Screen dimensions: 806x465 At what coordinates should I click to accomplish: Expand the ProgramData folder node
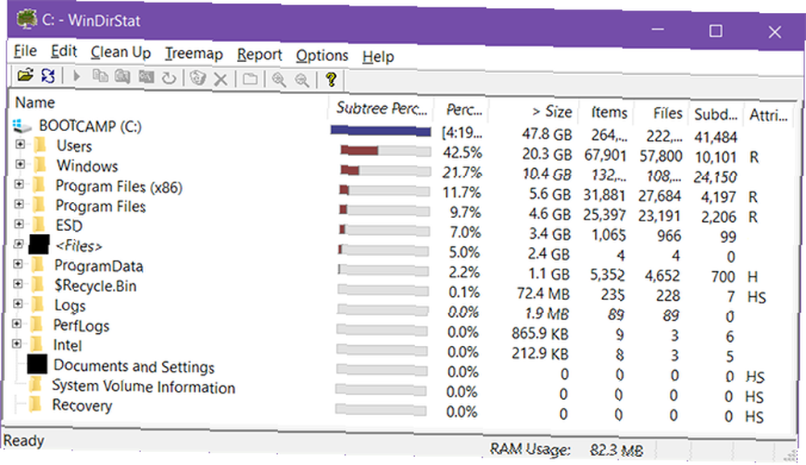(18, 264)
